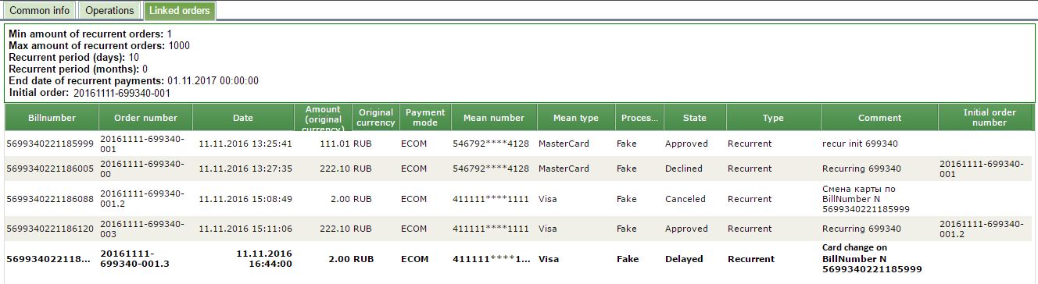
Task: Sort by Order number column header
Action: 145,118
